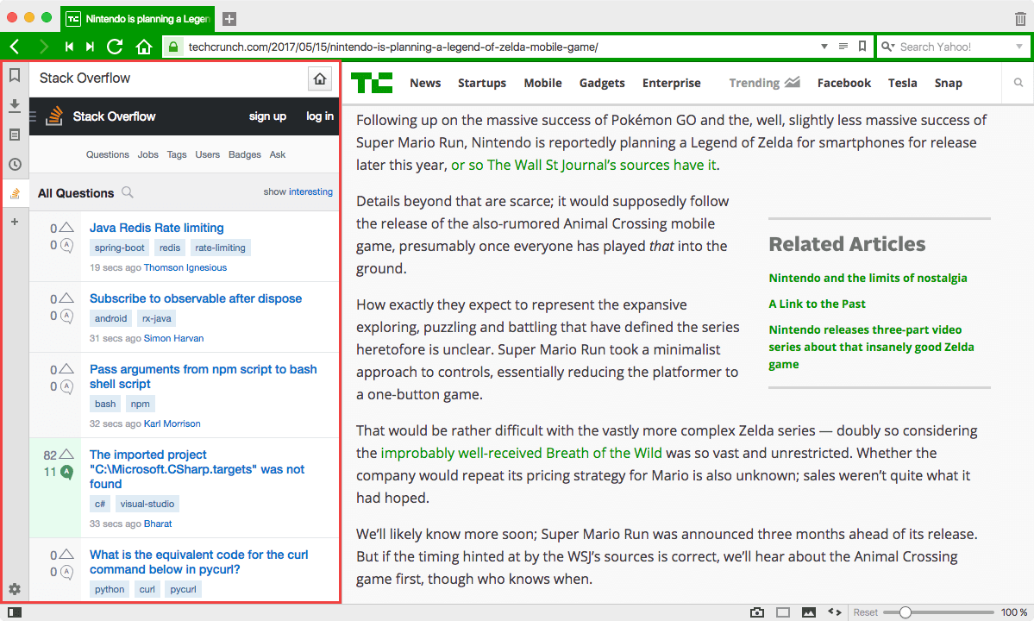Open the Tesla trending topic
Viewport: 1034px width, 621px height.
click(903, 83)
